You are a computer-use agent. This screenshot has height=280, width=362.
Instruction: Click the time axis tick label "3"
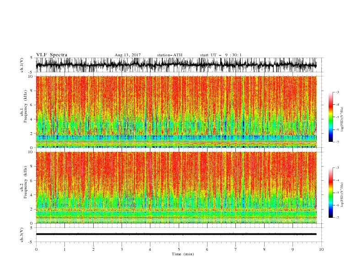click(x=122, y=249)
